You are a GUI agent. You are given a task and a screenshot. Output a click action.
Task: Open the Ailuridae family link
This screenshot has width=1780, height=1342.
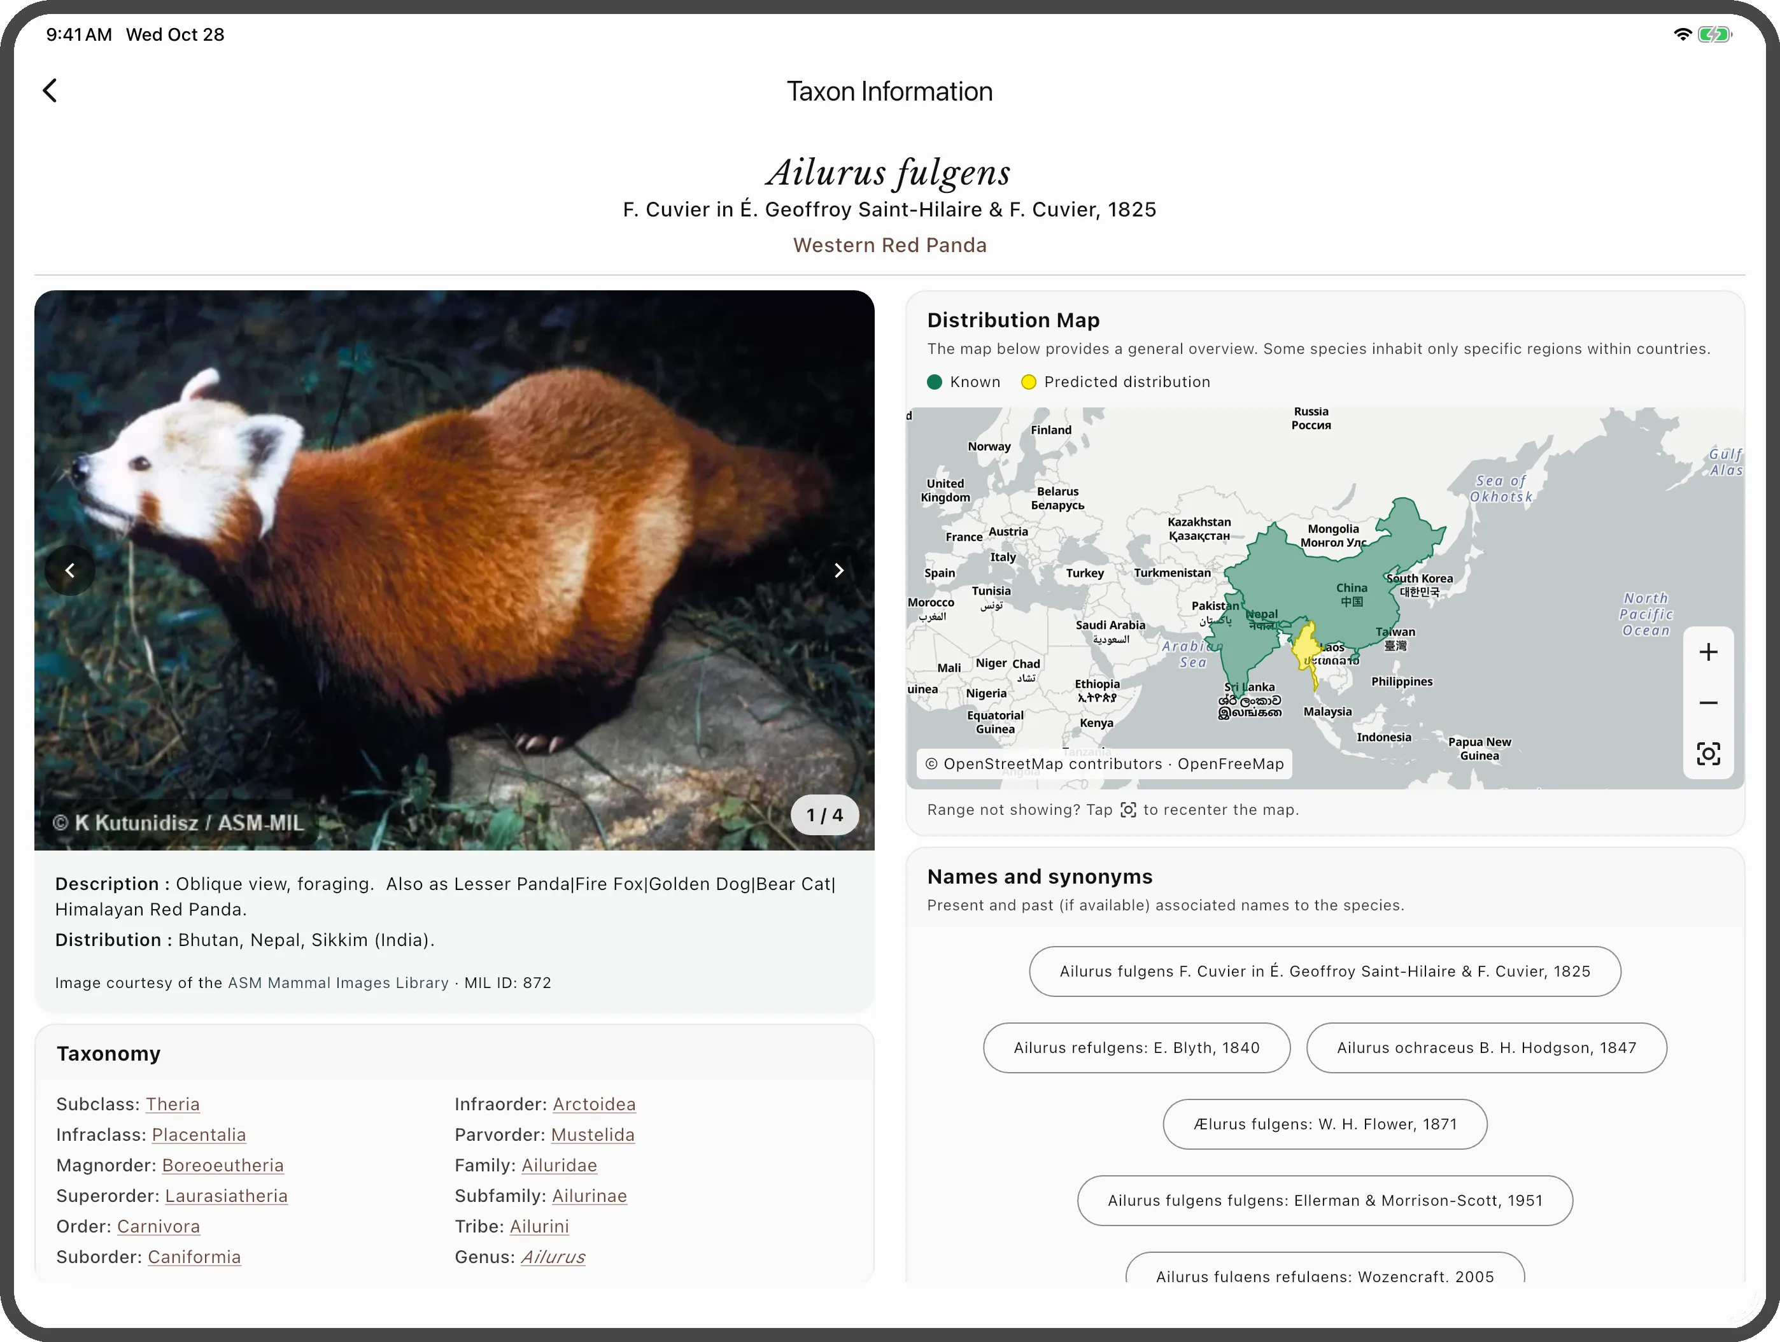559,1165
